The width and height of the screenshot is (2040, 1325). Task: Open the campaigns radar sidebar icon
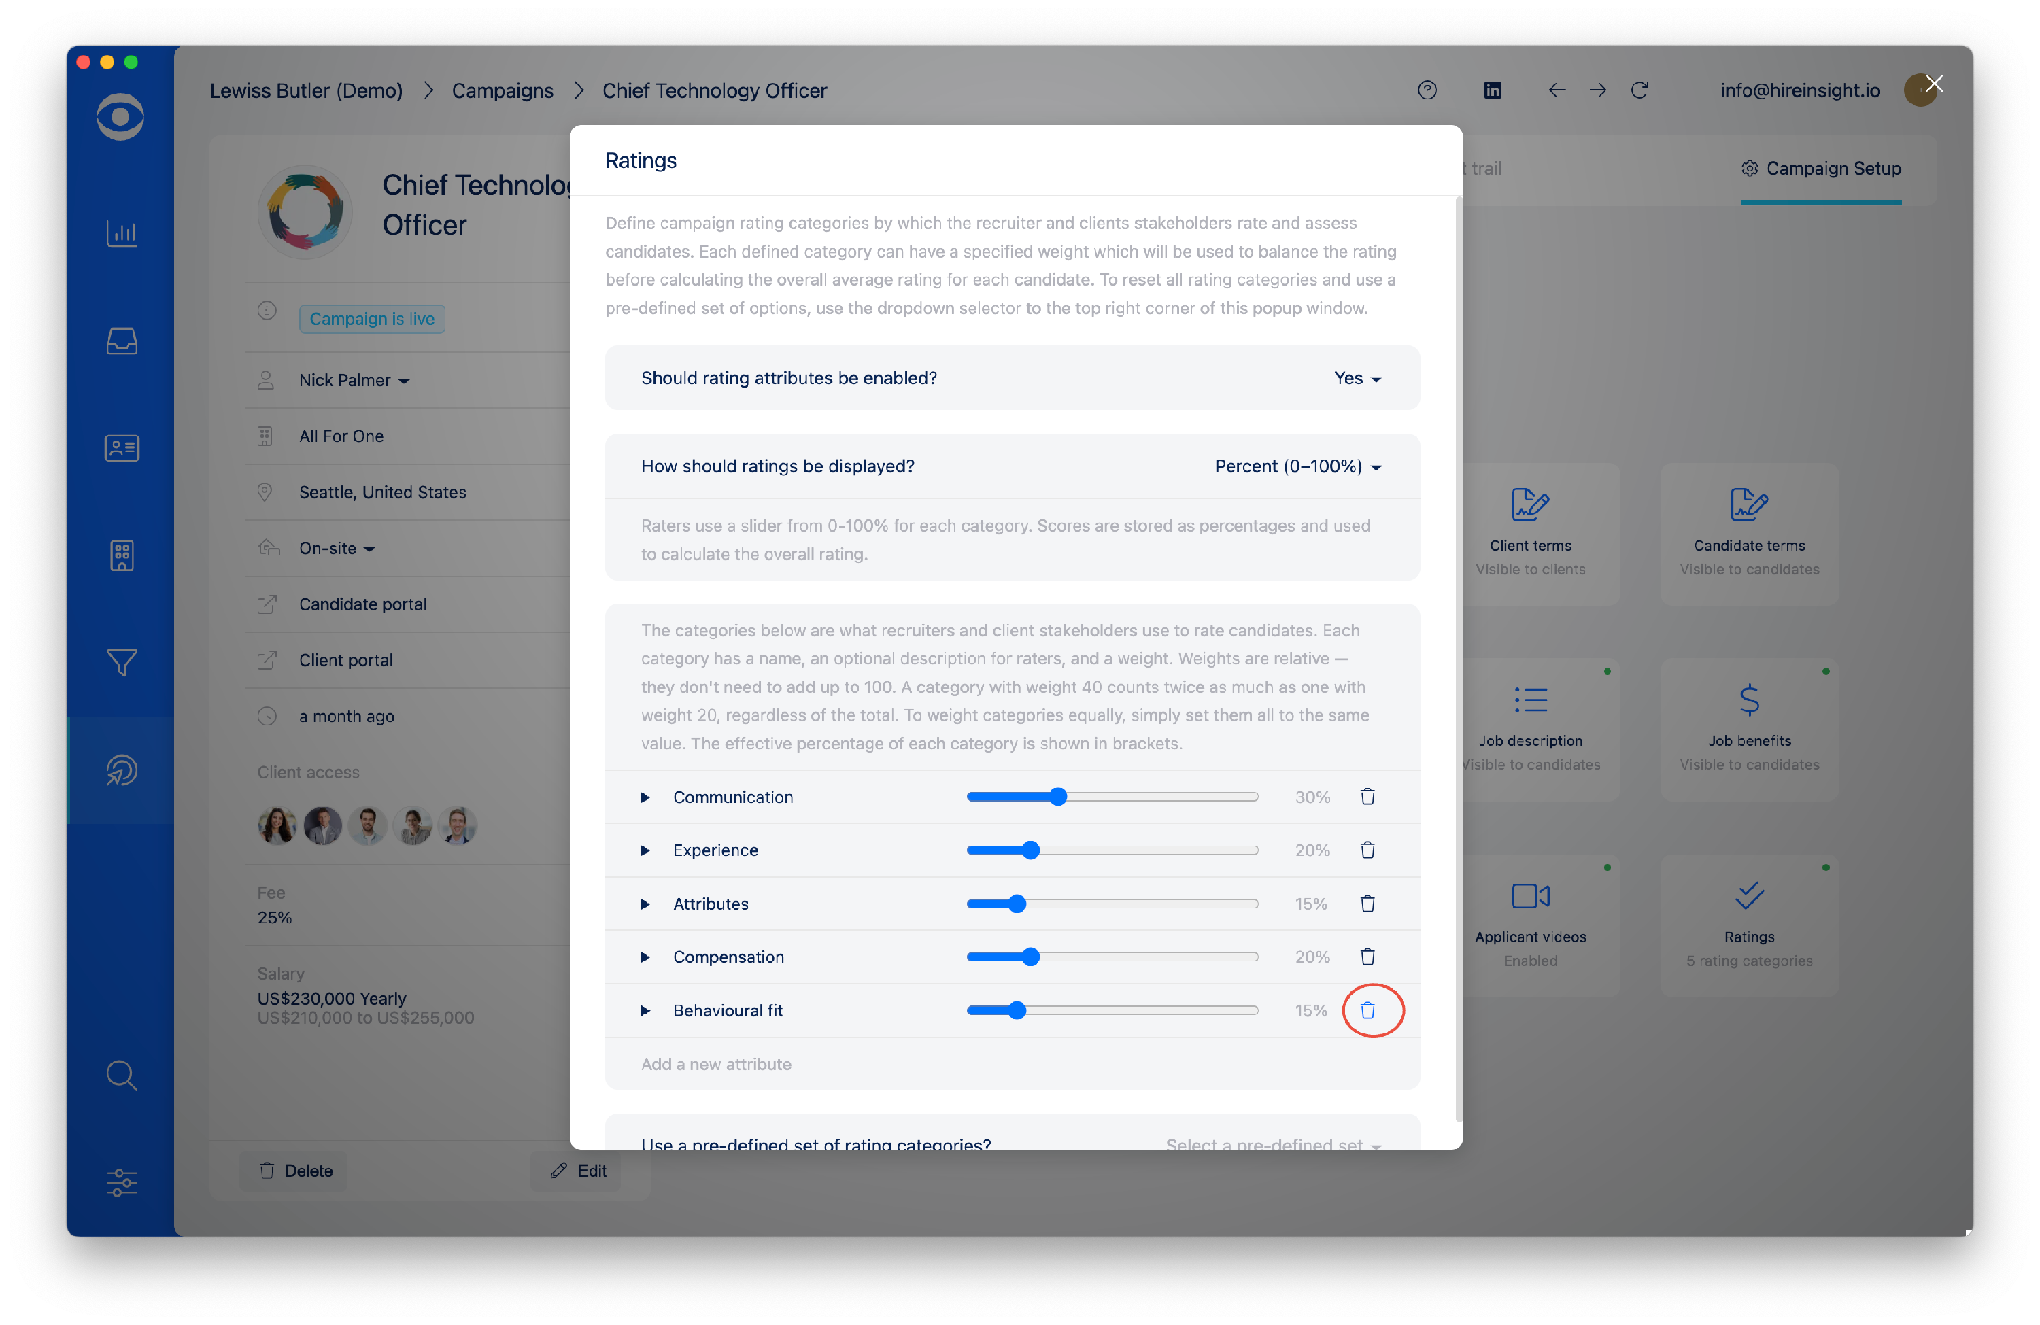121,770
